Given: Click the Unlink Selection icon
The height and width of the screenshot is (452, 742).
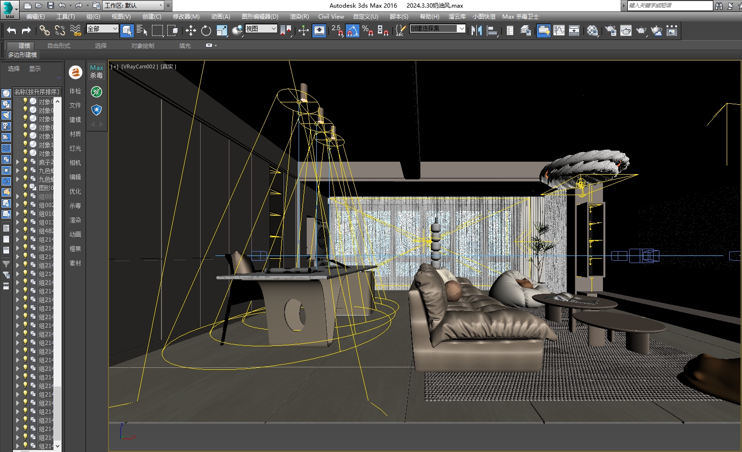Looking at the screenshot, I should click(x=60, y=31).
